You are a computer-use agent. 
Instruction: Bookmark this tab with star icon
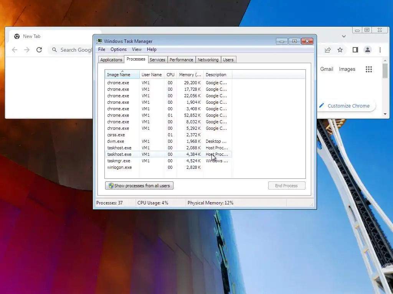340,50
